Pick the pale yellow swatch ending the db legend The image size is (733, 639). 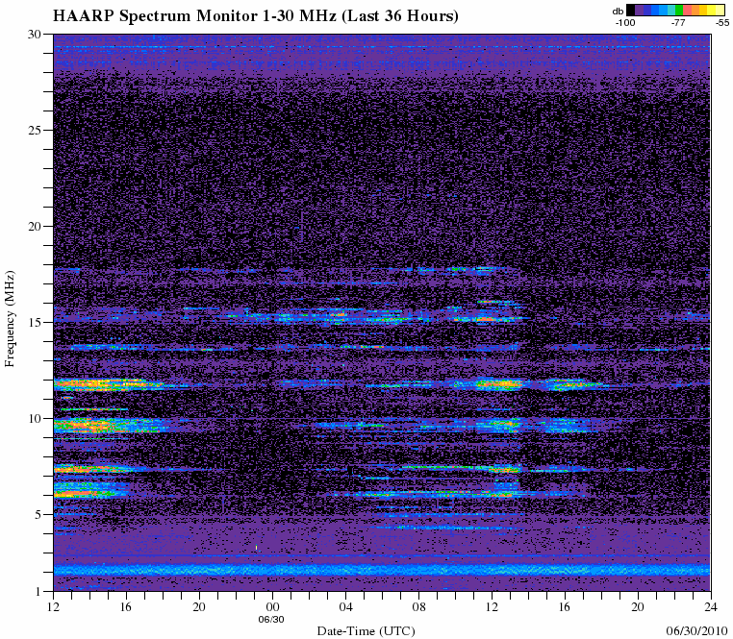click(720, 10)
